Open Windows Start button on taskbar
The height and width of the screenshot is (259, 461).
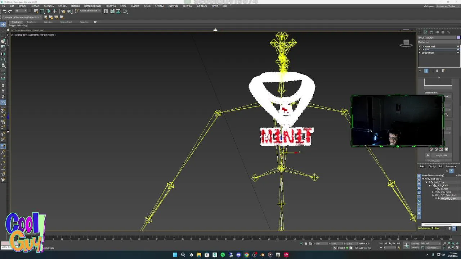click(175, 255)
